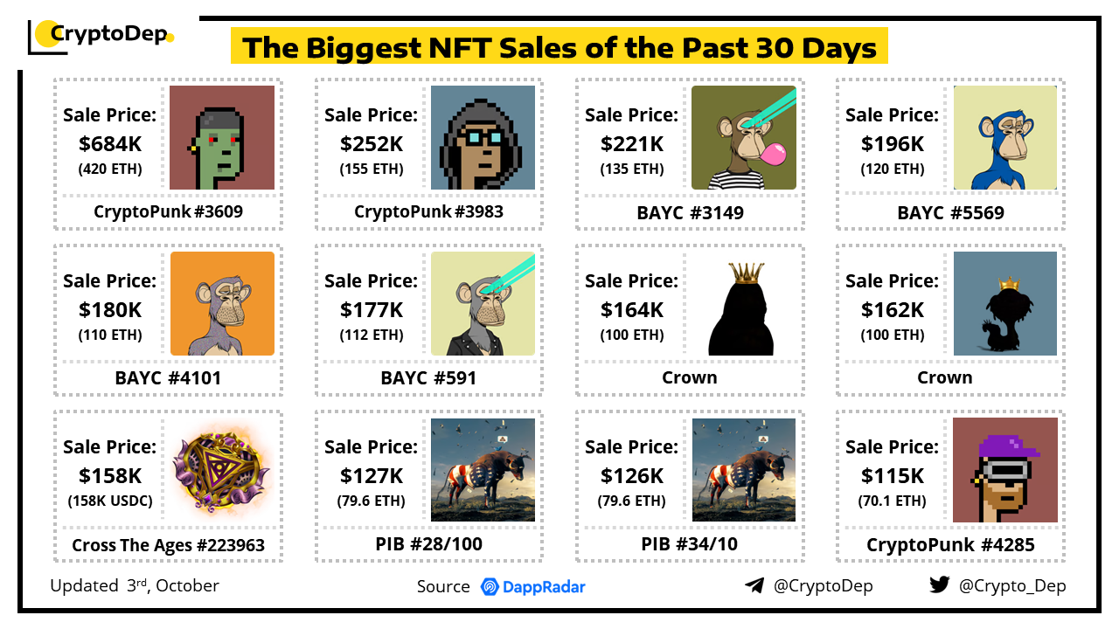The width and height of the screenshot is (1119, 629).
Task: Open the @CryptoDep Telegram handle
Action: point(823,586)
